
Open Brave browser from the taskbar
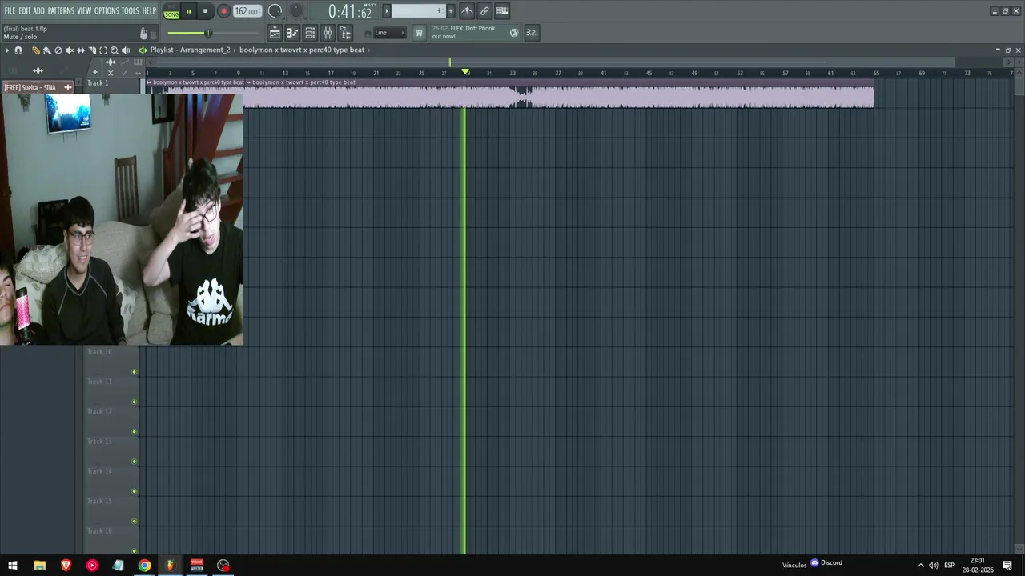click(x=66, y=566)
